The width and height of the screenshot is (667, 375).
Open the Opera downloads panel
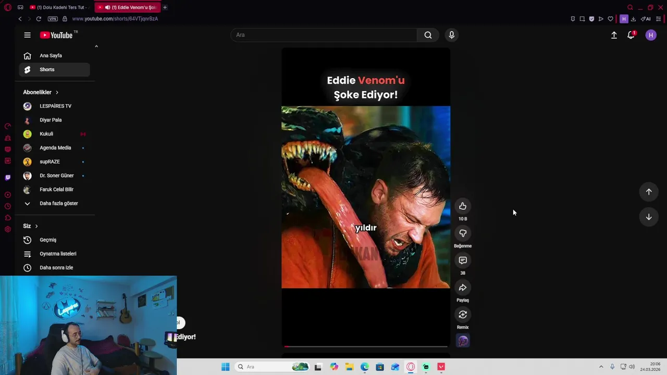click(633, 19)
